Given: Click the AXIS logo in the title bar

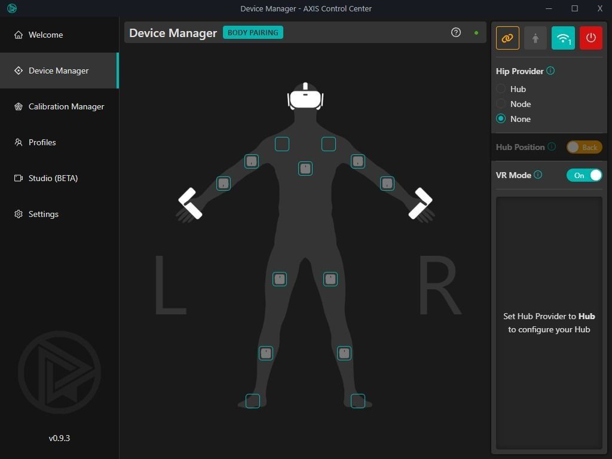Looking at the screenshot, I should pos(12,8).
